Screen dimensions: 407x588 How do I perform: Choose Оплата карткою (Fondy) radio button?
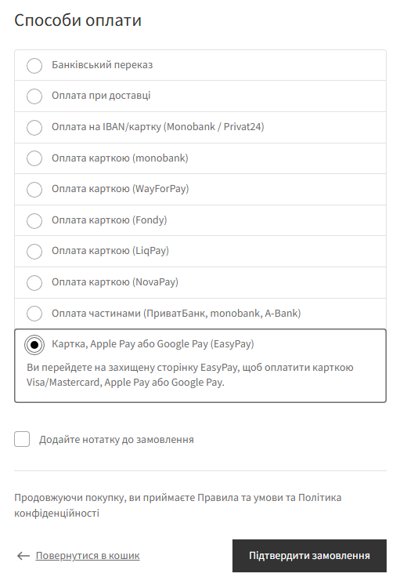point(34,220)
